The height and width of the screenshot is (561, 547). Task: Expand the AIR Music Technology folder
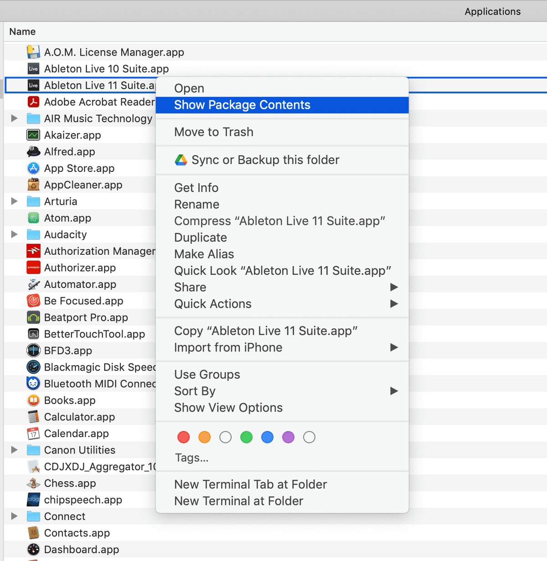tap(15, 118)
